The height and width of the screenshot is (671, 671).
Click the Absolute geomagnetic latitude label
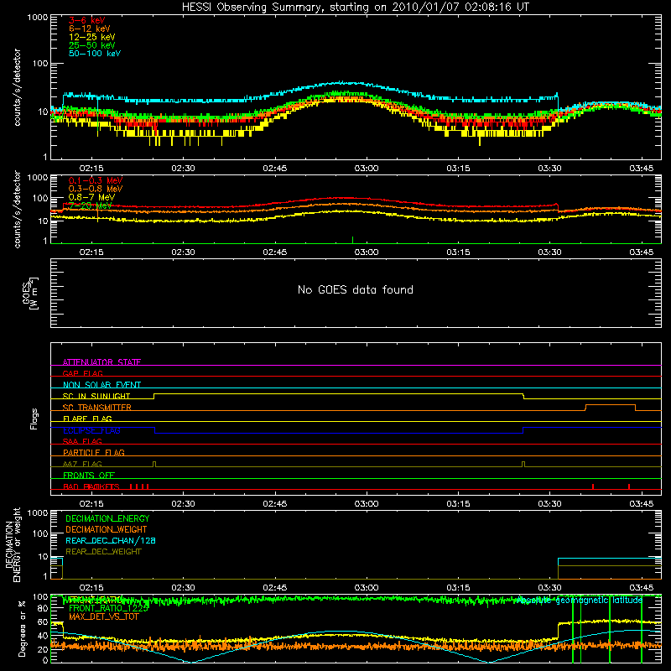(x=580, y=601)
